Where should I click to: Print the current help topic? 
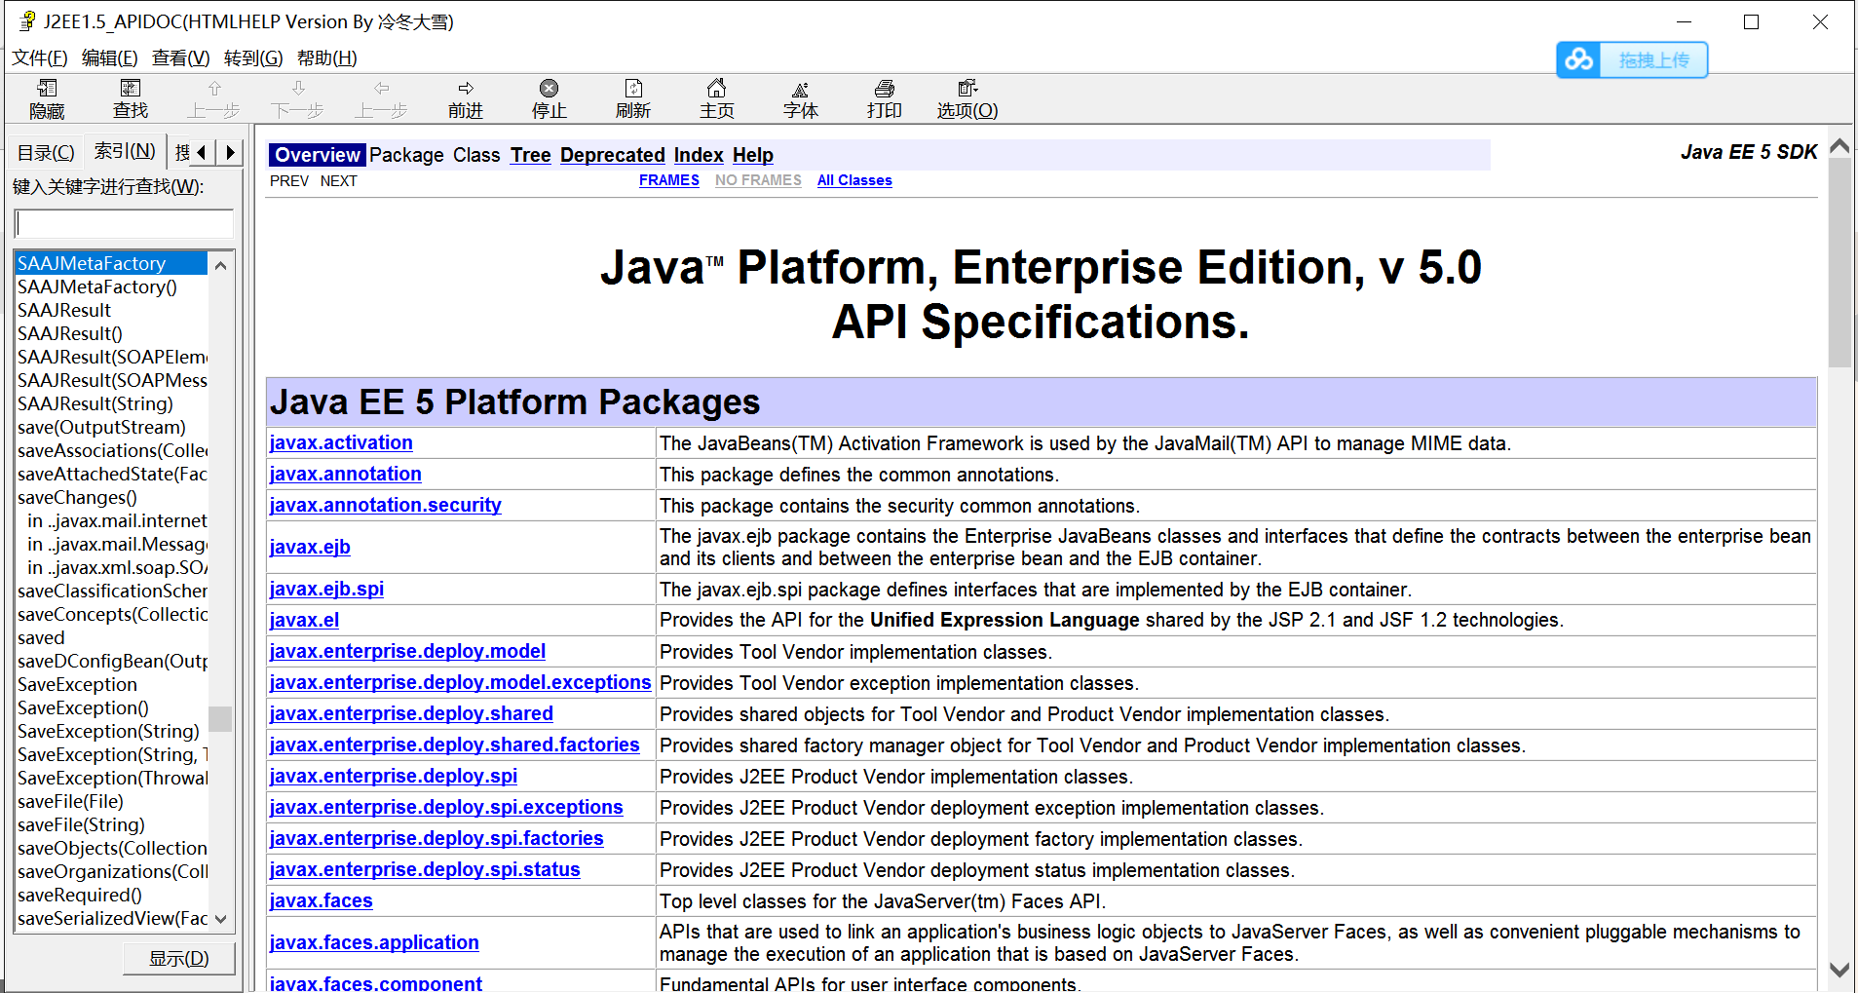coord(884,98)
